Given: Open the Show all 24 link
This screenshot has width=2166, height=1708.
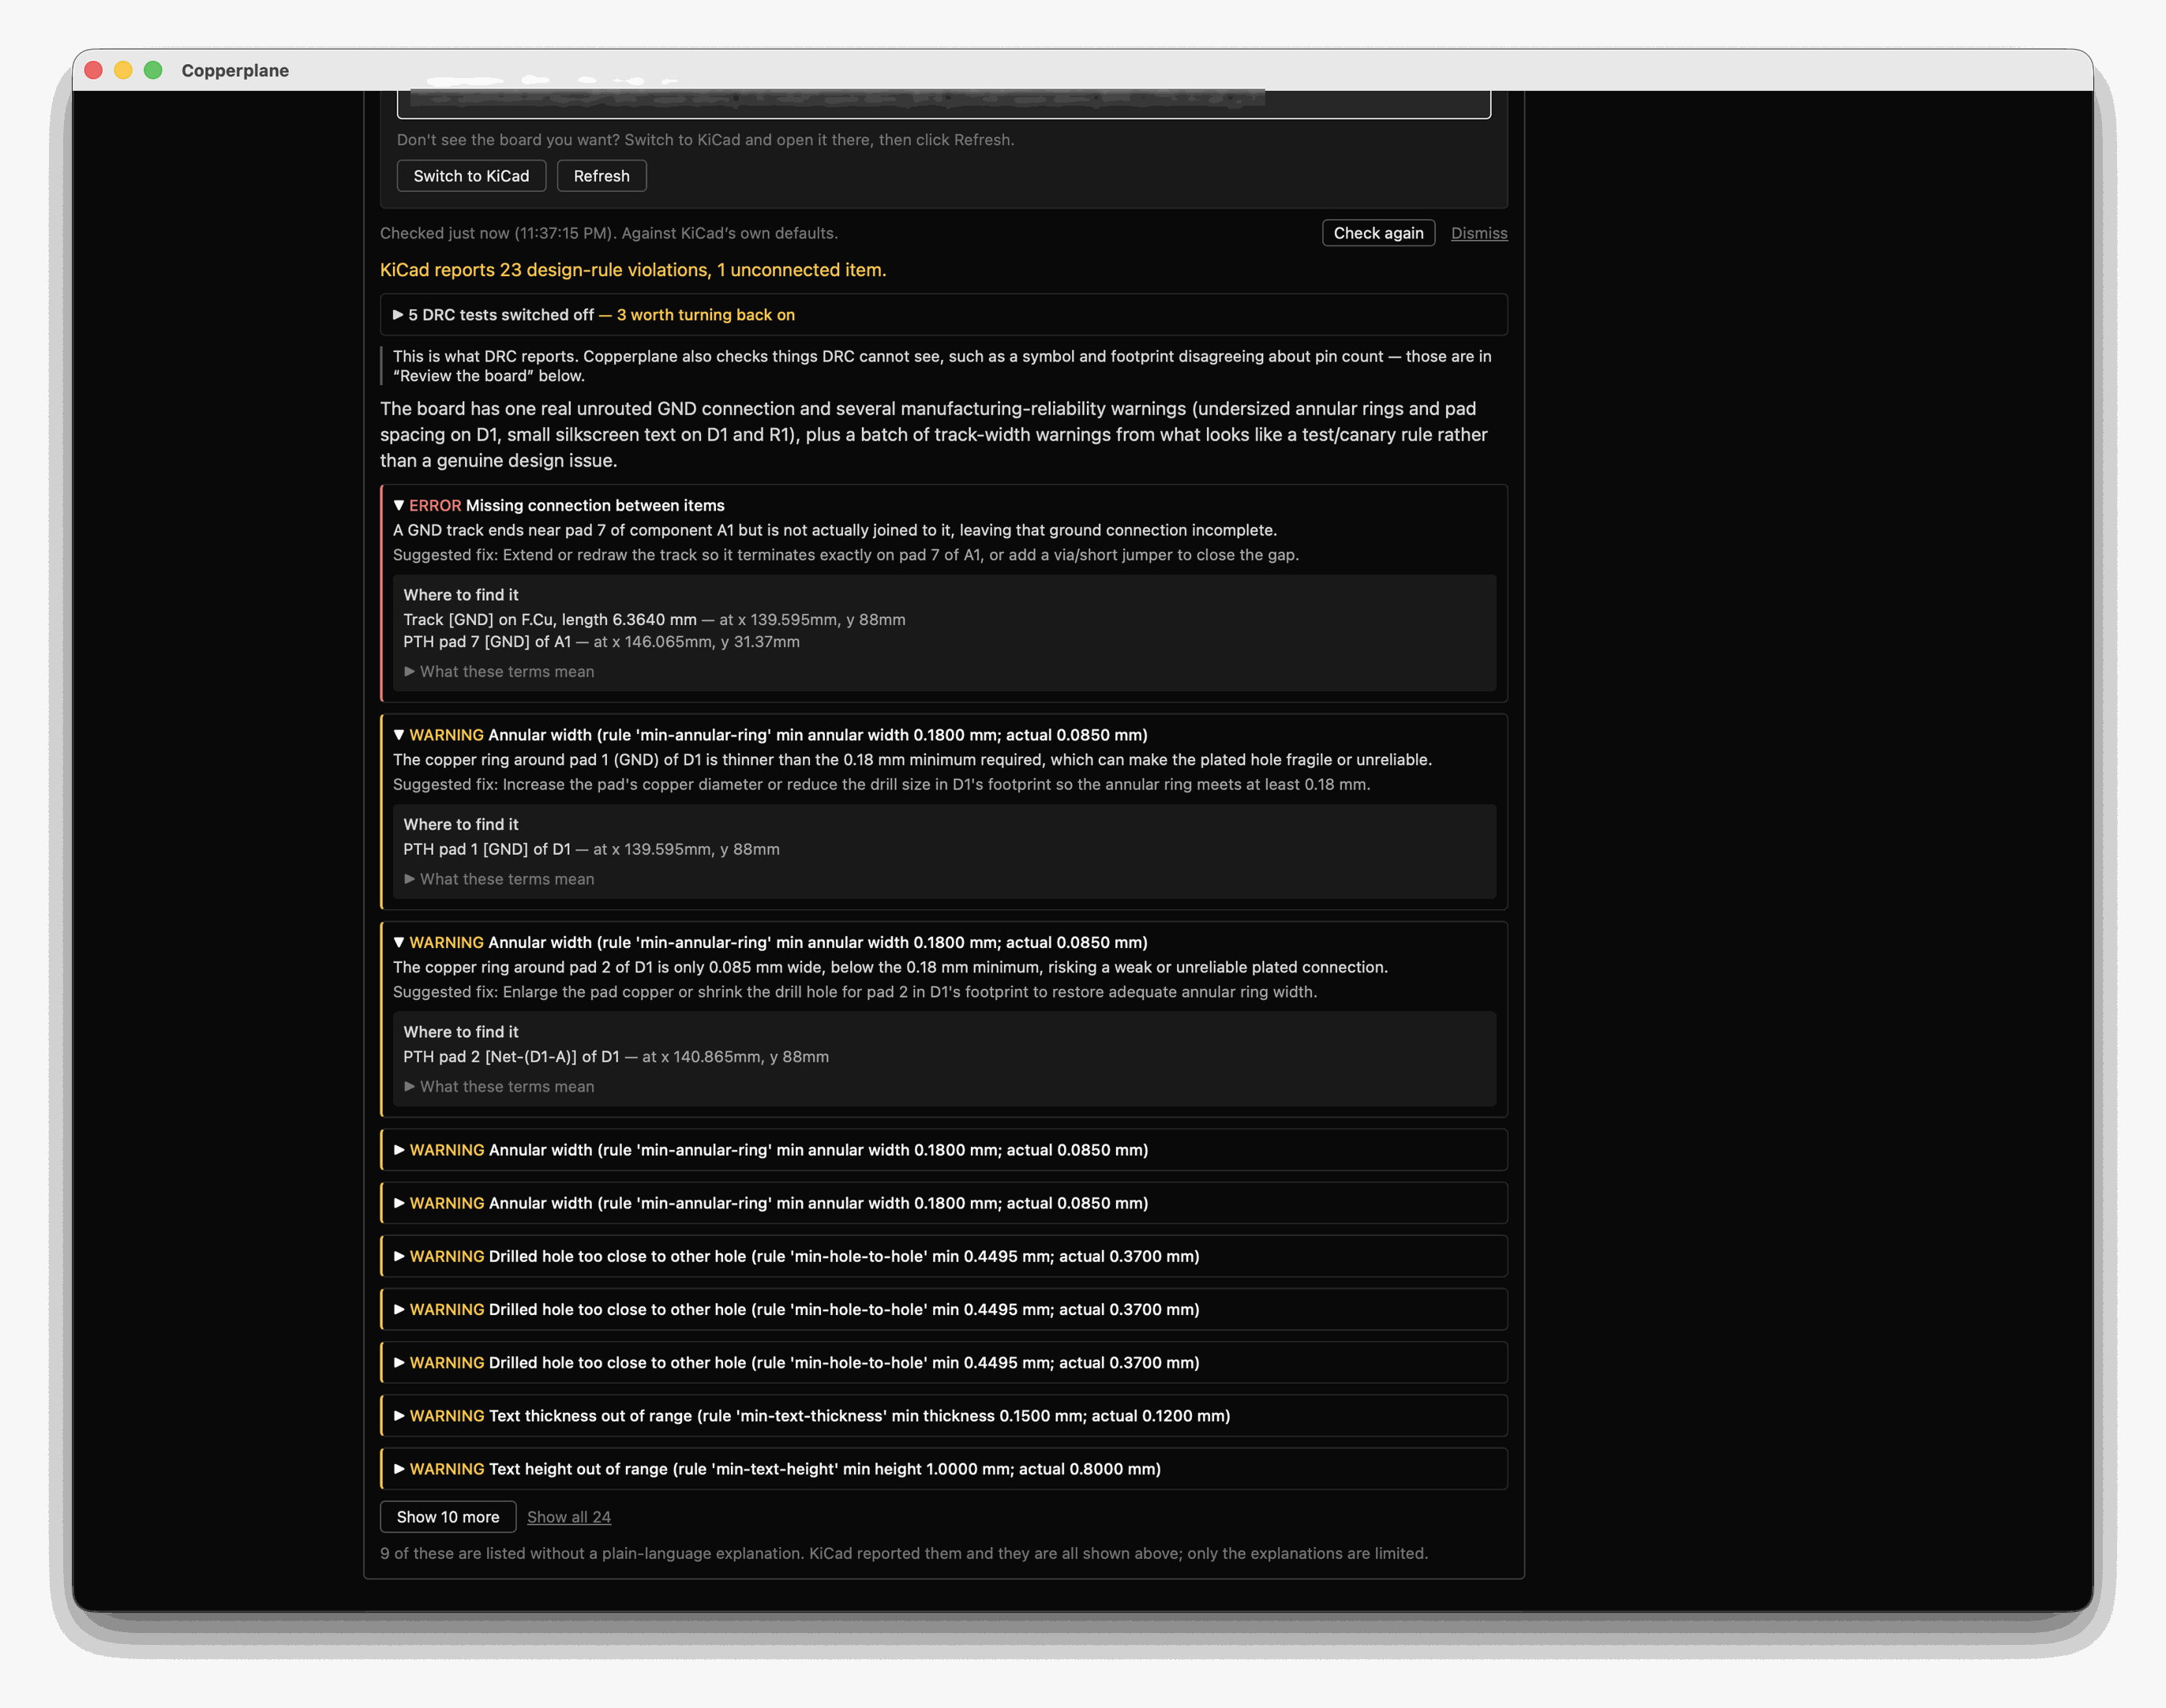Looking at the screenshot, I should (569, 1517).
